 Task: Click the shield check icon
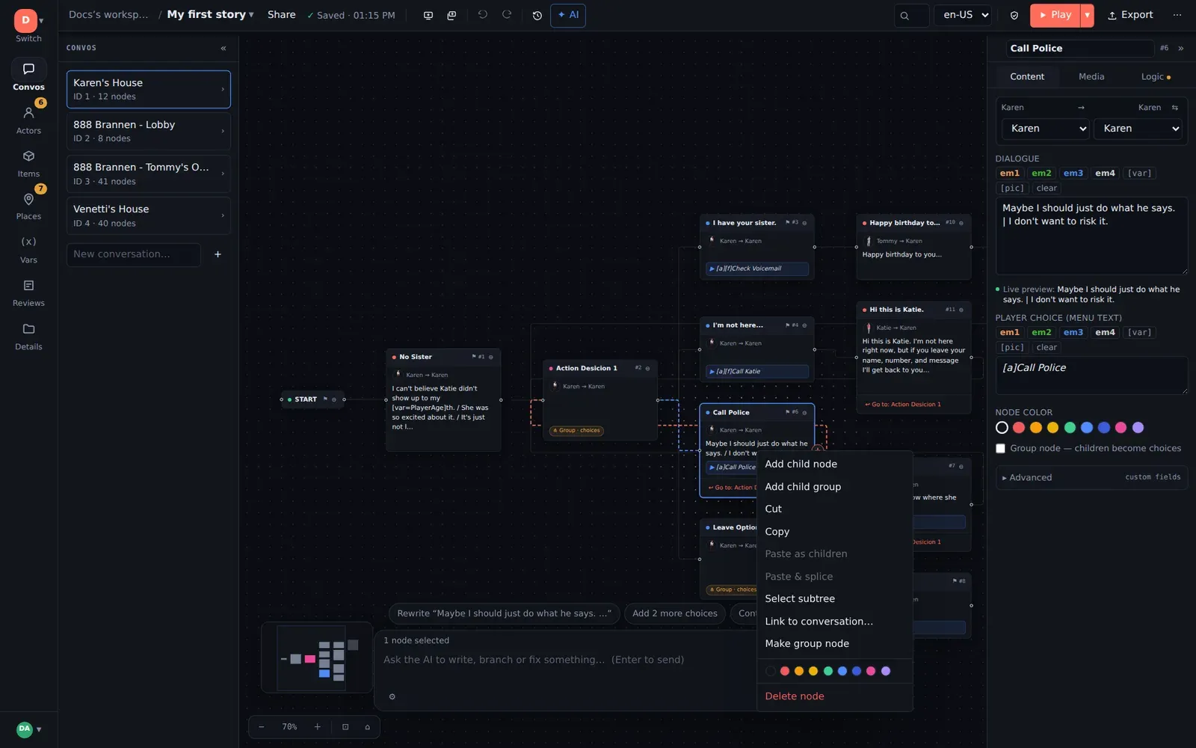(x=1014, y=15)
